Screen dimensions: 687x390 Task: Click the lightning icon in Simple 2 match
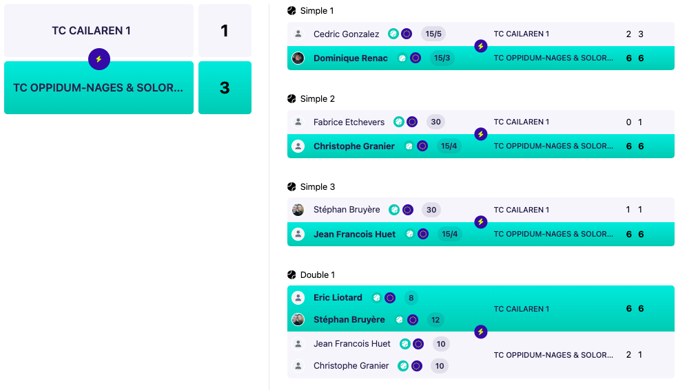481,134
